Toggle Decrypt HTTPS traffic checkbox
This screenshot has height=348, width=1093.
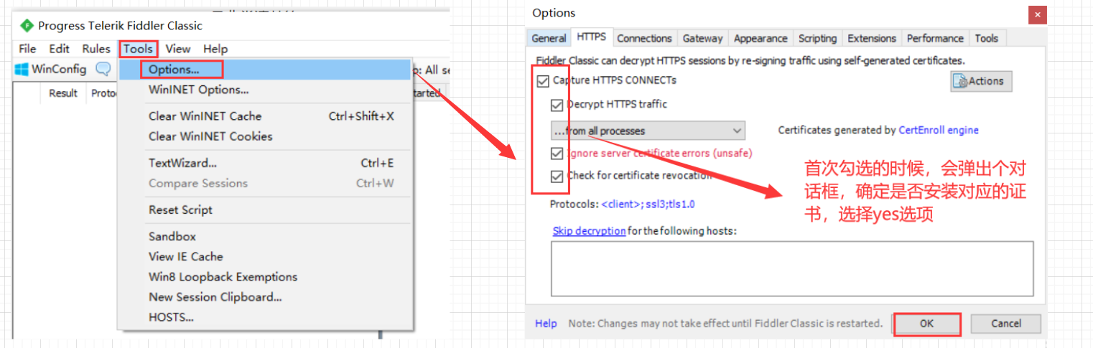click(557, 105)
